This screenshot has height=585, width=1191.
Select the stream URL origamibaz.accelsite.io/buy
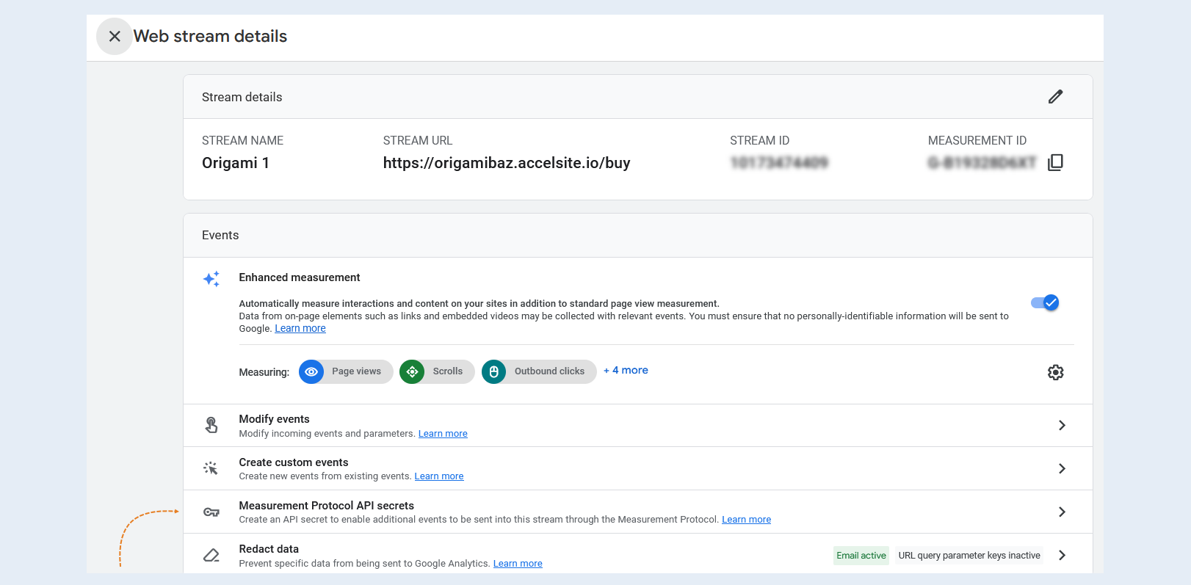tap(507, 163)
